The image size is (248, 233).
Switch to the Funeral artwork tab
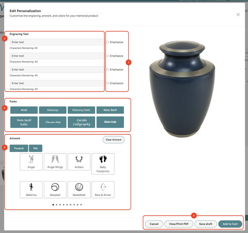click(19, 148)
